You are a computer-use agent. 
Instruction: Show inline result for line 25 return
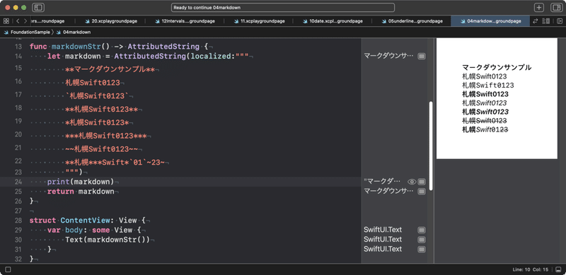(x=421, y=192)
